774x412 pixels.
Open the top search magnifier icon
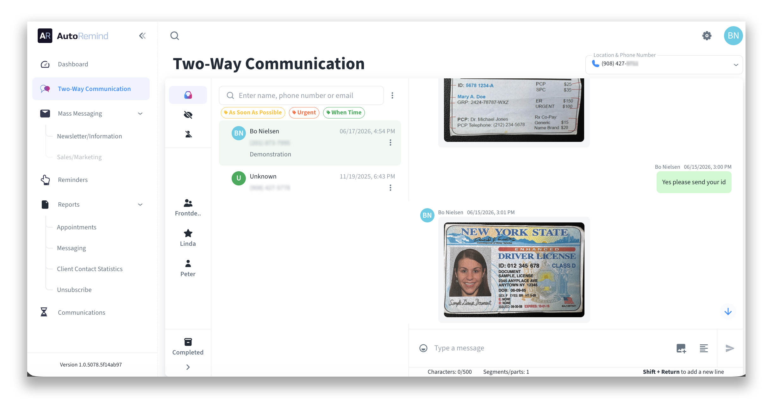(x=175, y=36)
